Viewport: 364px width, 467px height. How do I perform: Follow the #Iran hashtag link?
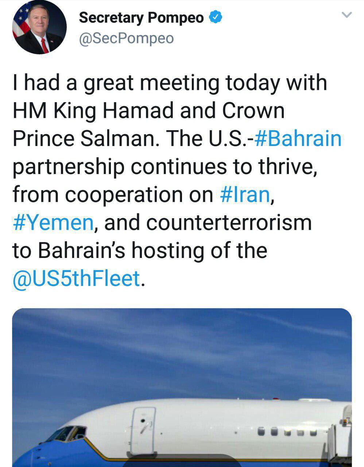(x=245, y=194)
